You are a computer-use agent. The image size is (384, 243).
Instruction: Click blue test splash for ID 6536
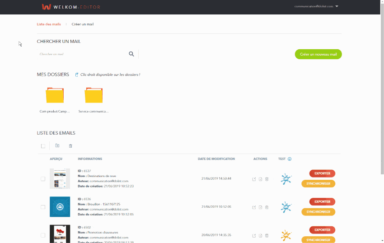(286, 207)
